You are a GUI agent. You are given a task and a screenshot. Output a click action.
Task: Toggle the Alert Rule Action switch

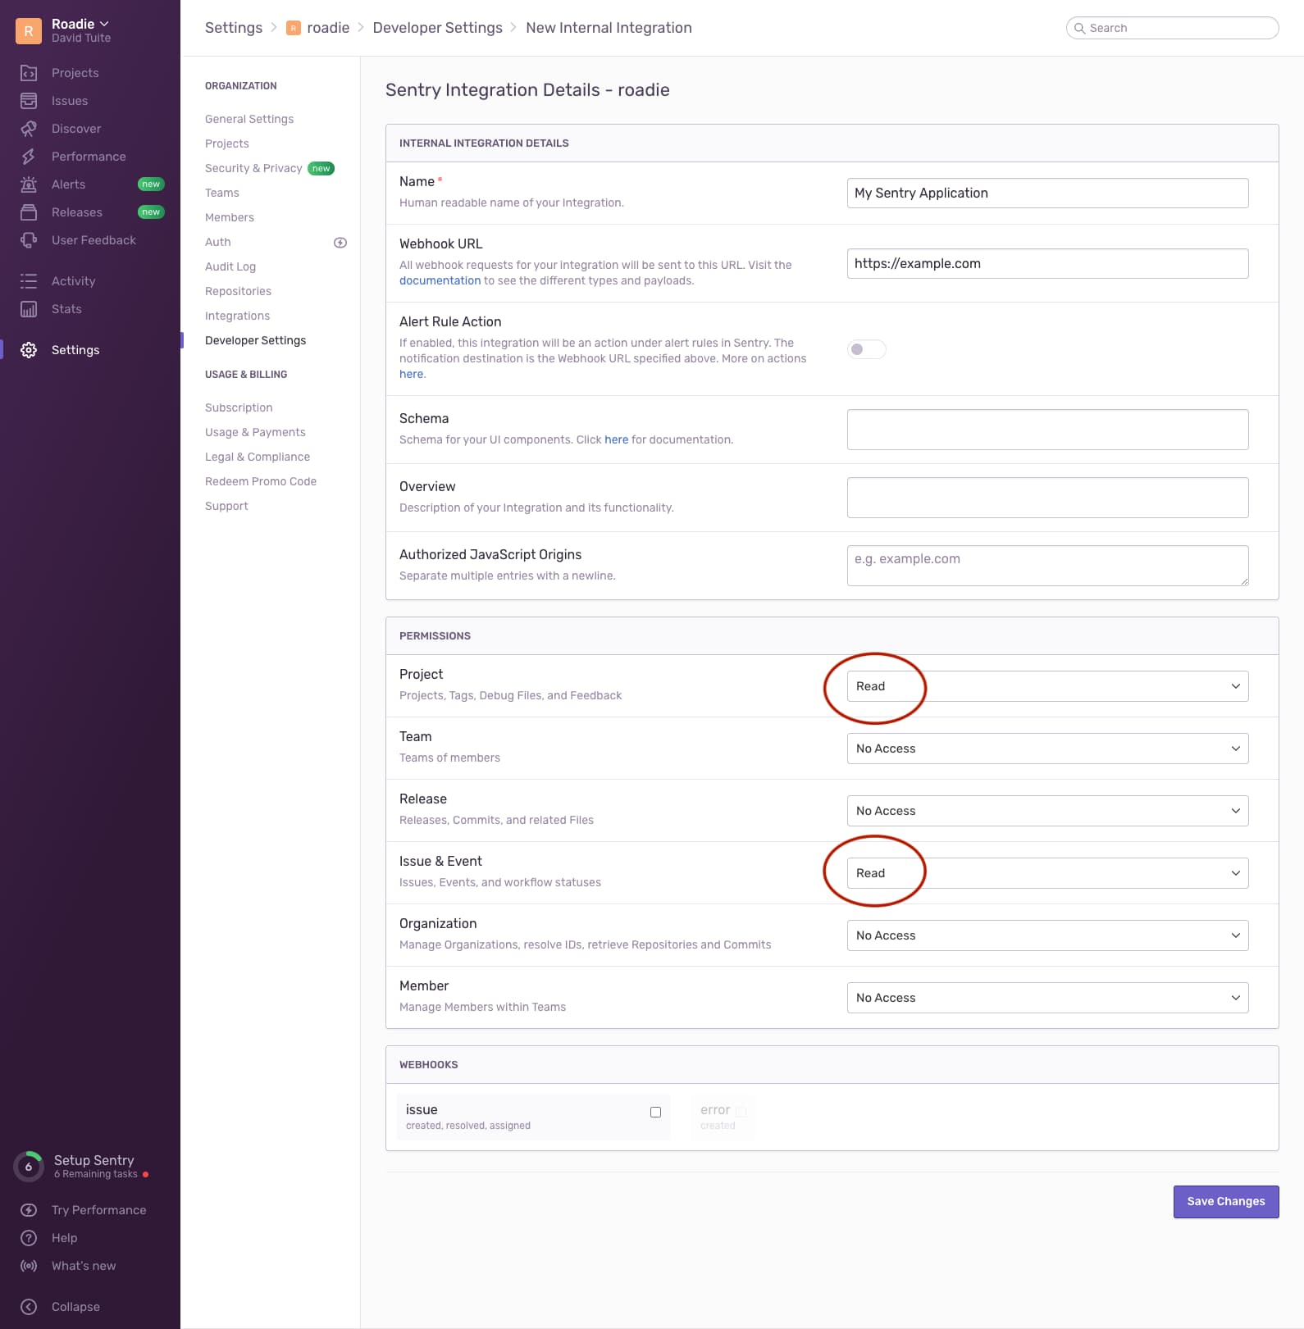867,349
